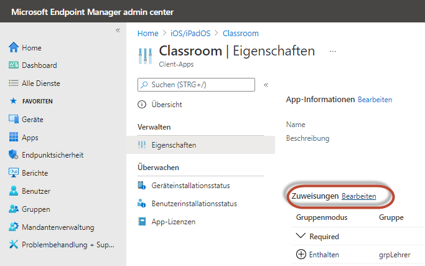
Task: Click the Gruppen people icon
Action: pos(14,209)
